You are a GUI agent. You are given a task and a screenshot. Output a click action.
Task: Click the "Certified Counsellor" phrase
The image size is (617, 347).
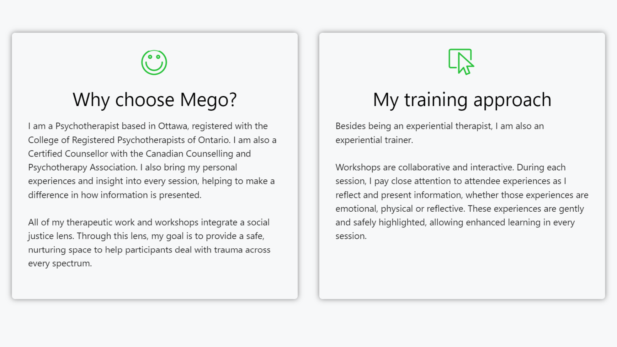click(x=68, y=154)
